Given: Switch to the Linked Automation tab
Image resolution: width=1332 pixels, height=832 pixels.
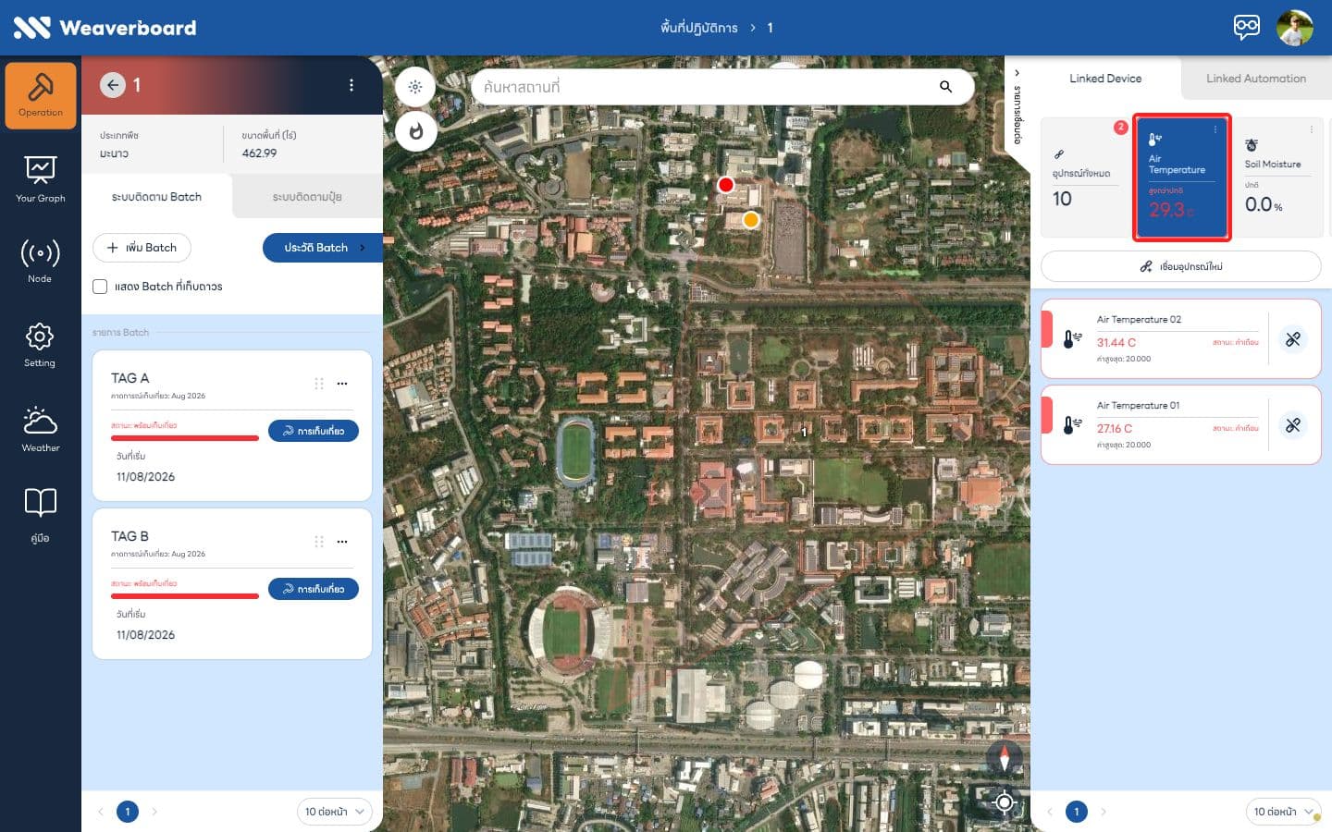Looking at the screenshot, I should tap(1256, 79).
